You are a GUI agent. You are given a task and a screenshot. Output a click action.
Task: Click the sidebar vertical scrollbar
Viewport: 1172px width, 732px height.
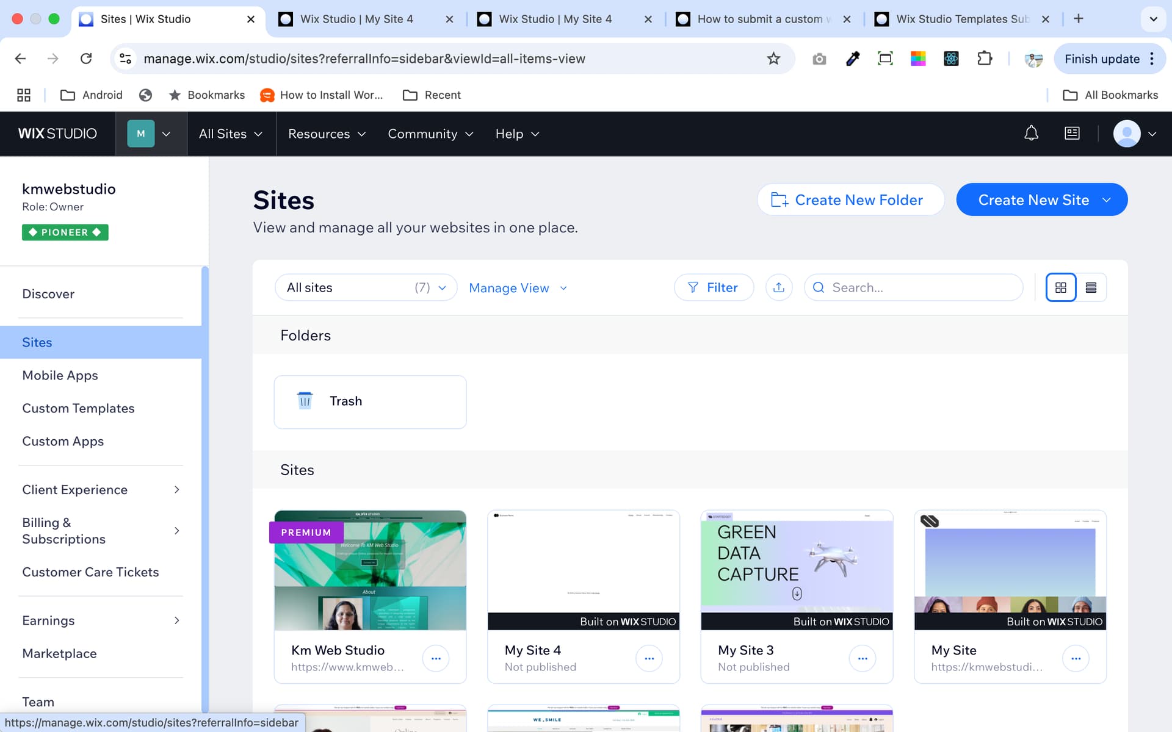tap(205, 488)
